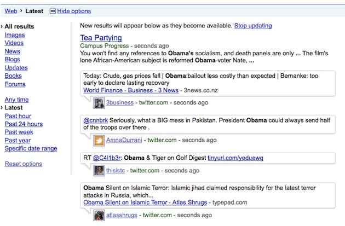
Task: Collapse options using the minus box icon
Action: coord(53,11)
